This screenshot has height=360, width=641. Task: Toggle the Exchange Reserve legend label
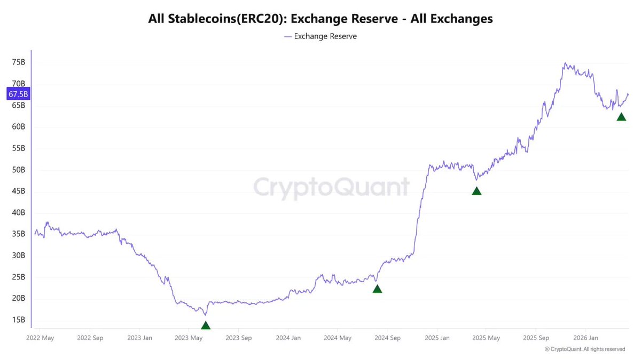[x=325, y=36]
